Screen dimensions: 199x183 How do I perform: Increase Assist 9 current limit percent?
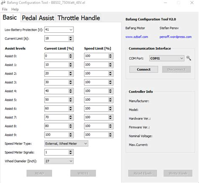[x=71, y=133]
